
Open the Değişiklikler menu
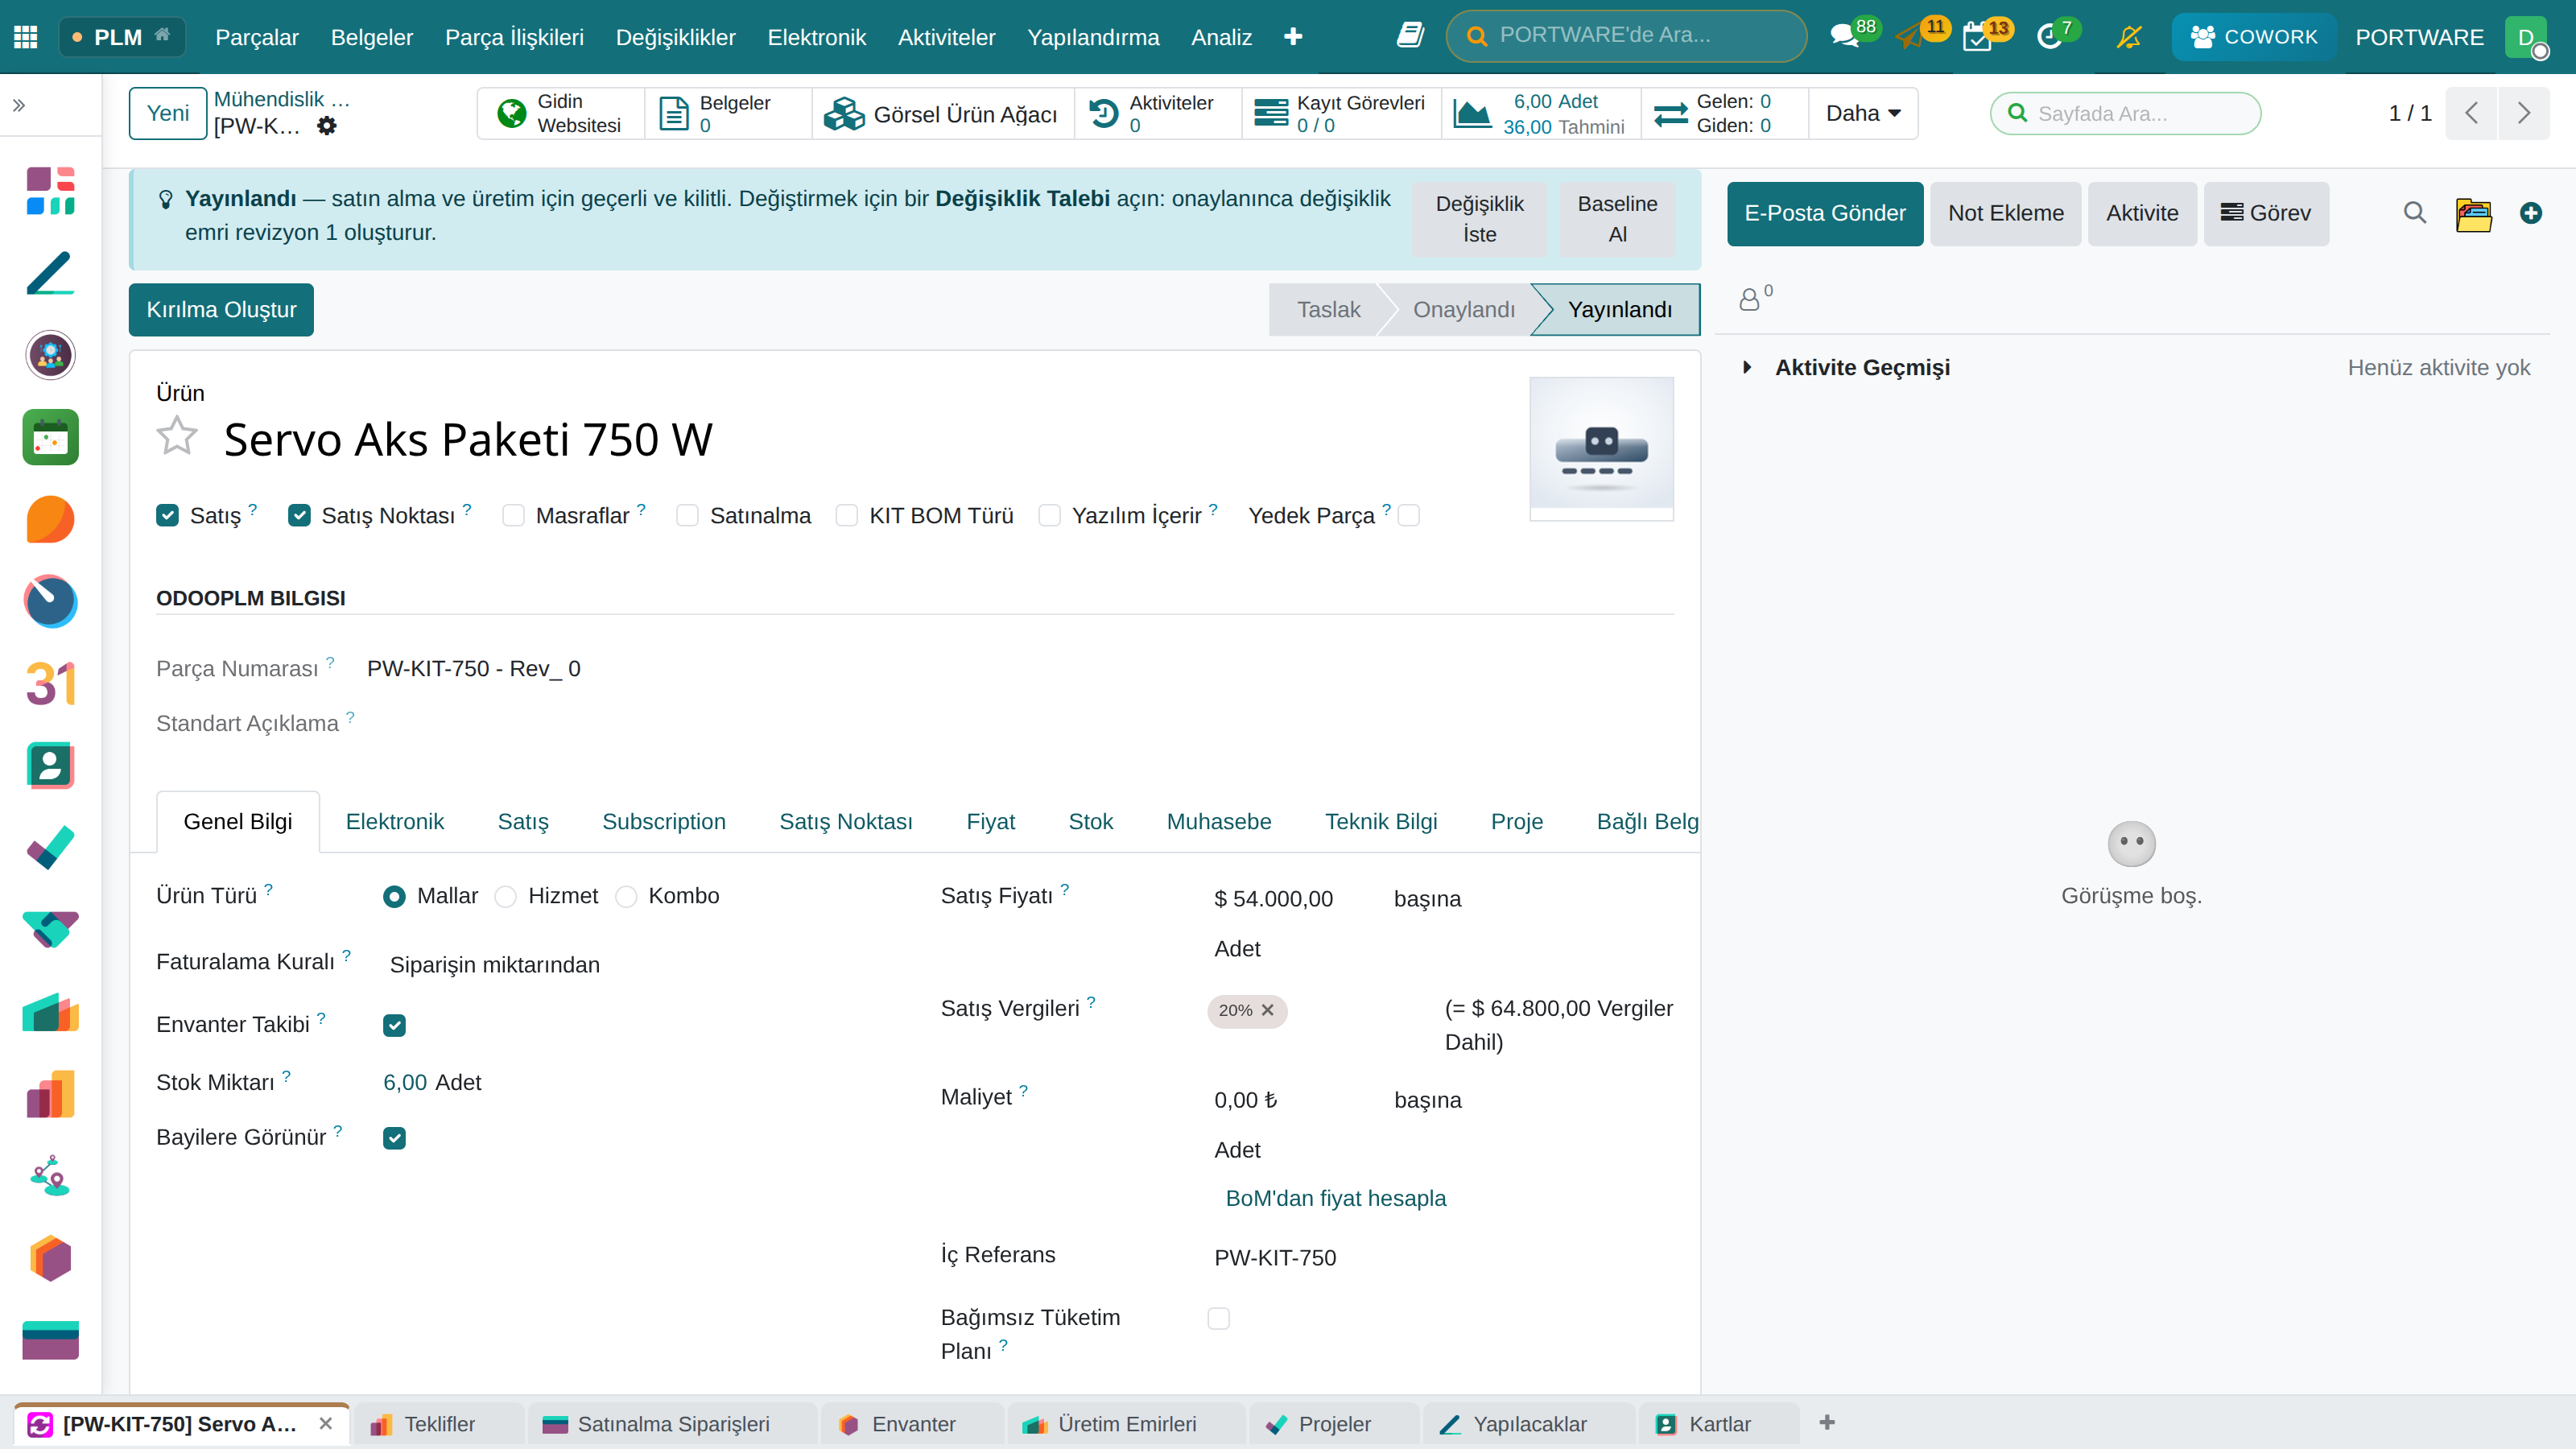click(675, 37)
